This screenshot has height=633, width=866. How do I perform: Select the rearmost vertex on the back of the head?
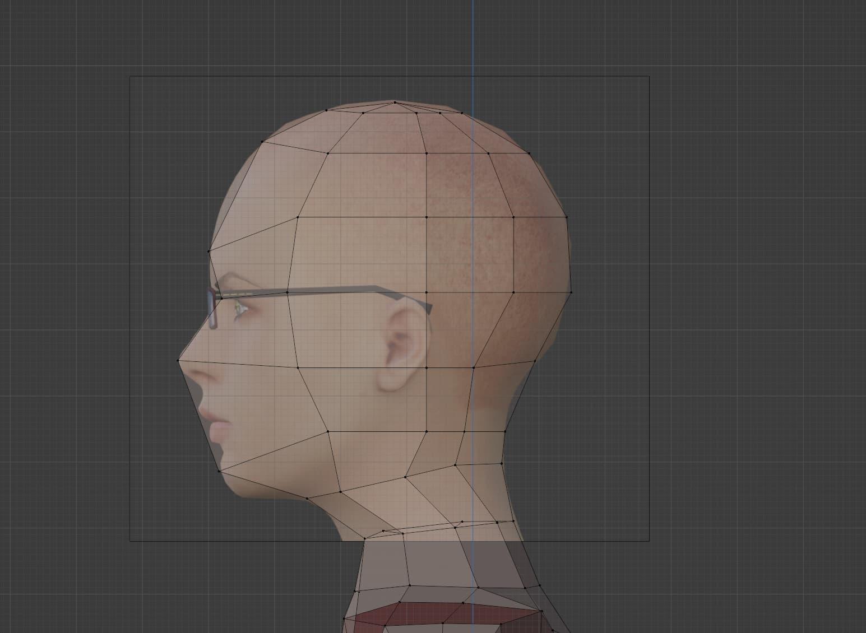point(571,292)
